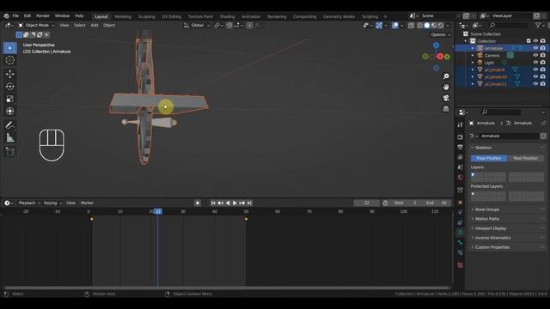This screenshot has height=309, width=550.
Task: Click the red X axis gizmo ball
Action: coord(440,57)
